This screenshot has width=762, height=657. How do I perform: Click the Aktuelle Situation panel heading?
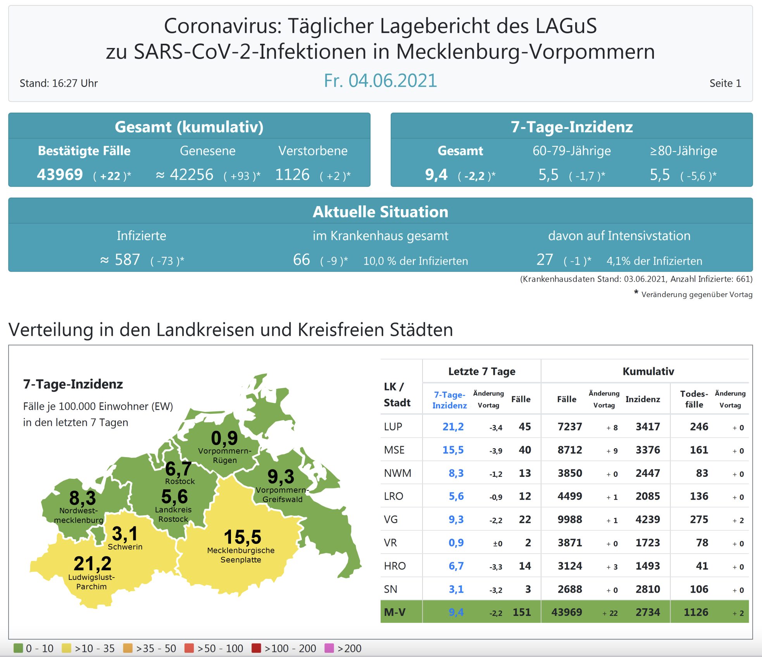(380, 212)
